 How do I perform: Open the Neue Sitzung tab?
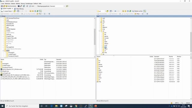click(19, 9)
